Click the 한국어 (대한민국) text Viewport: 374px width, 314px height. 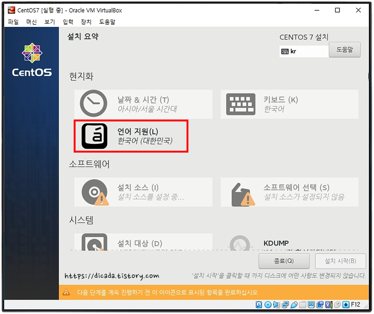[x=145, y=141]
